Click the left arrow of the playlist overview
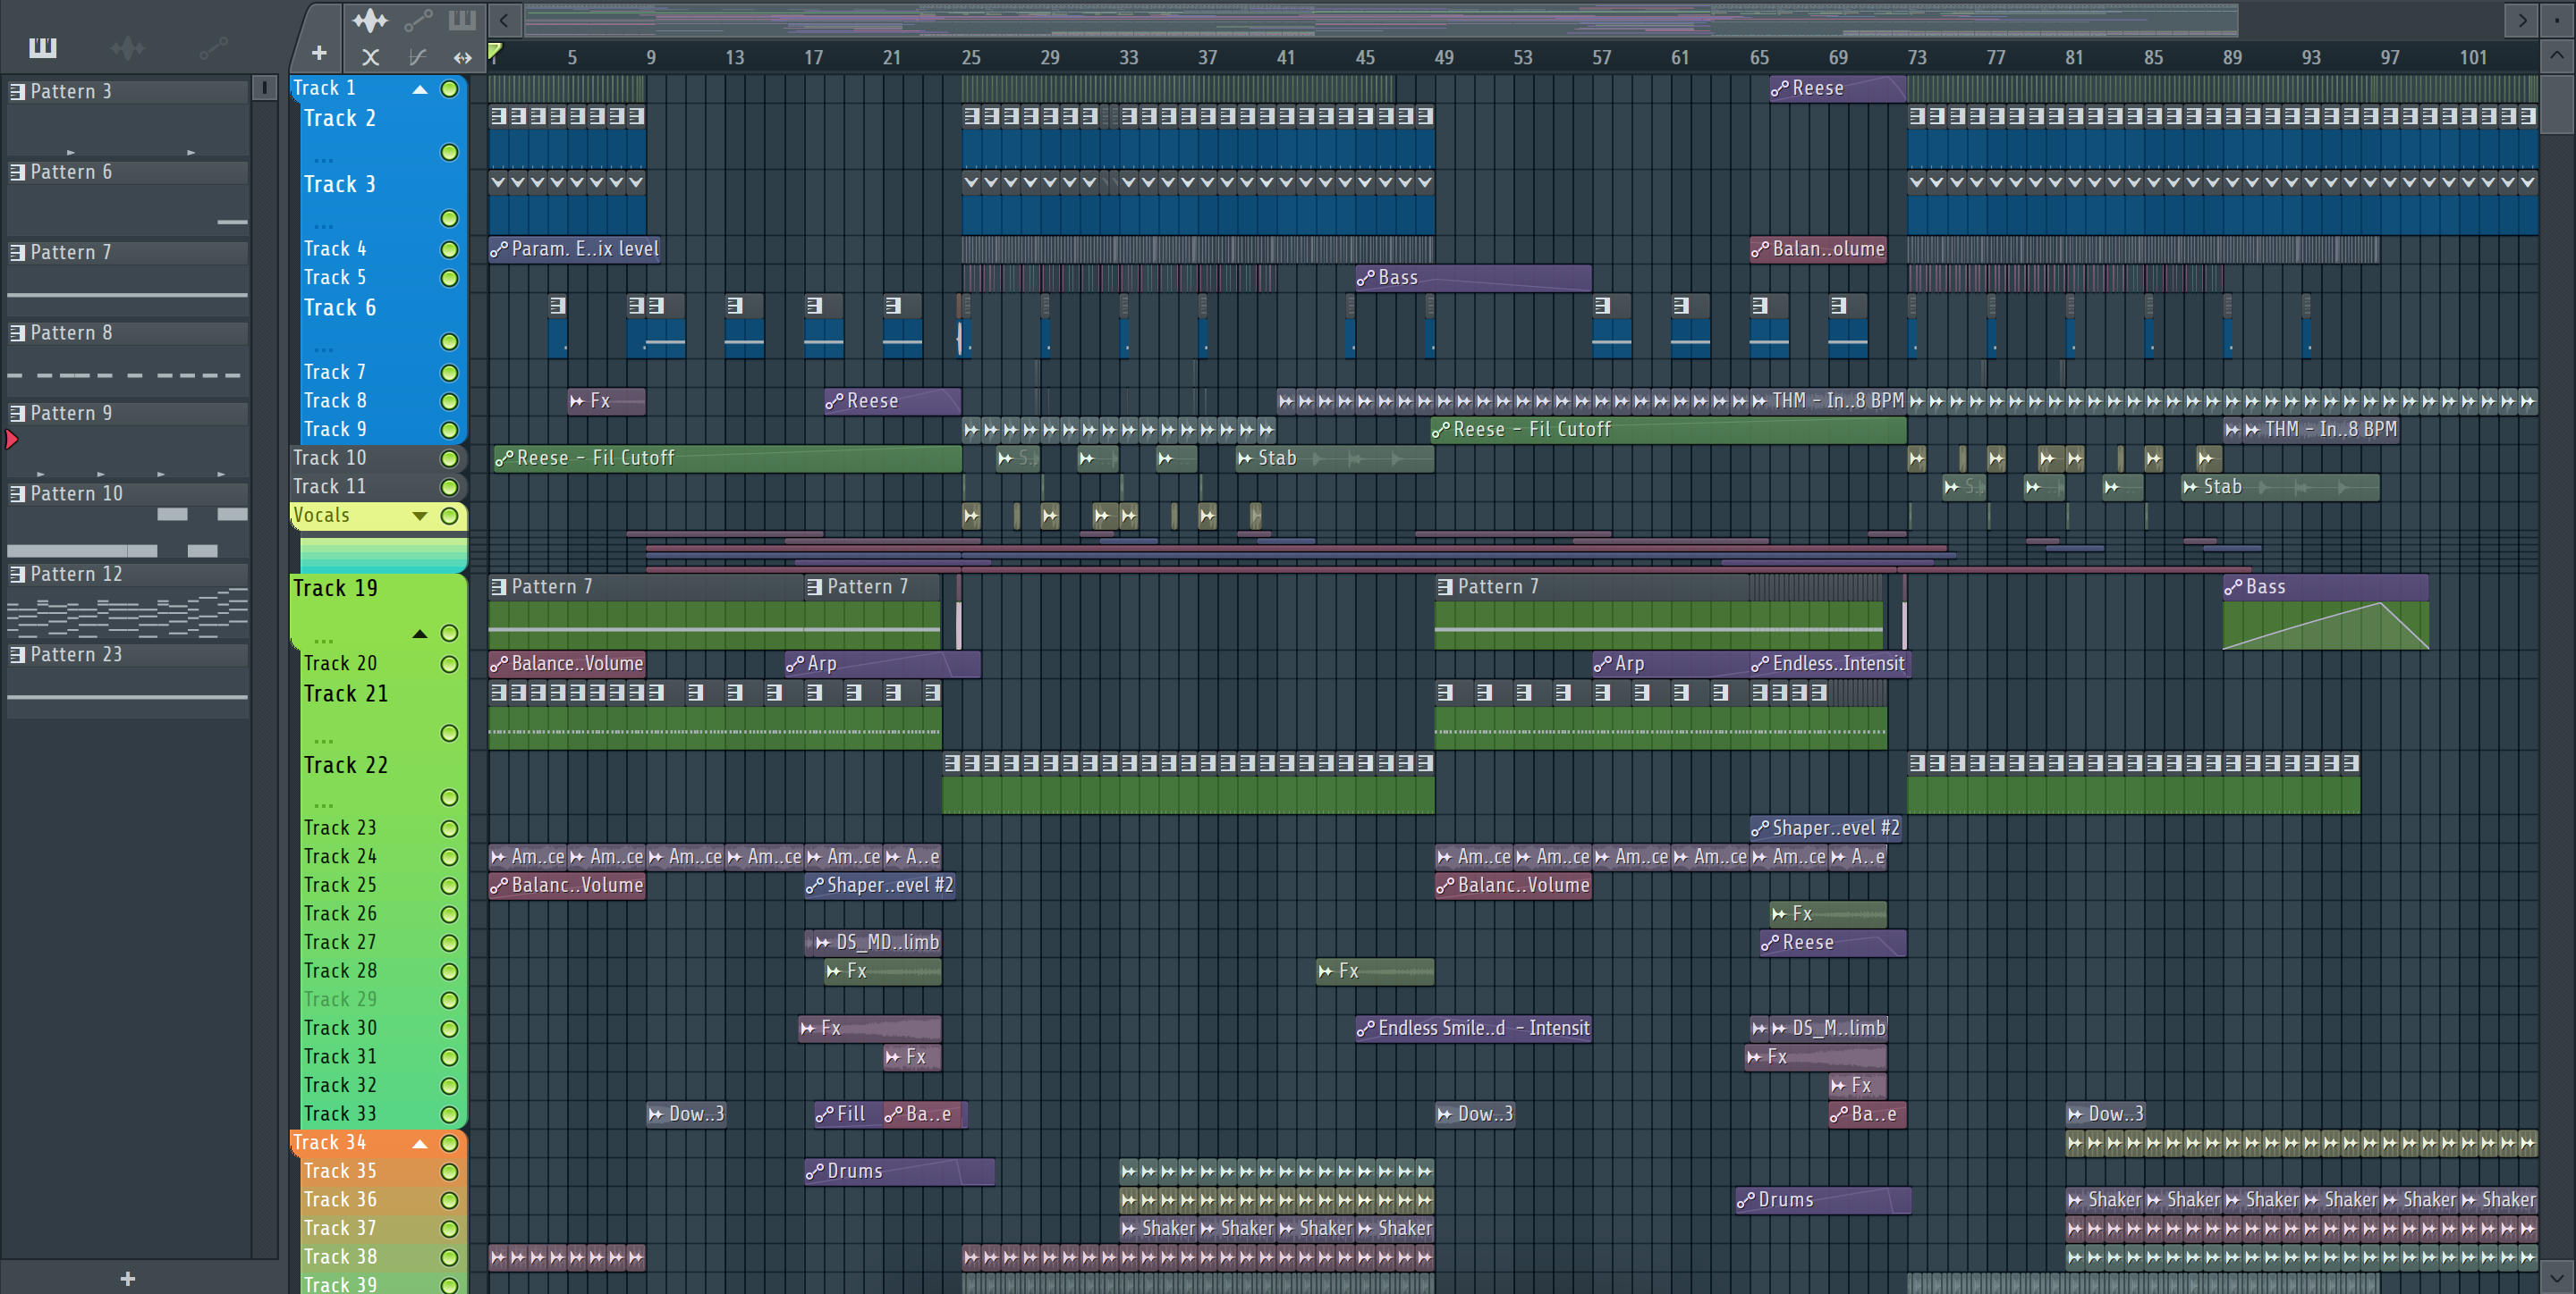Viewport: 2576px width, 1294px height. point(504,19)
